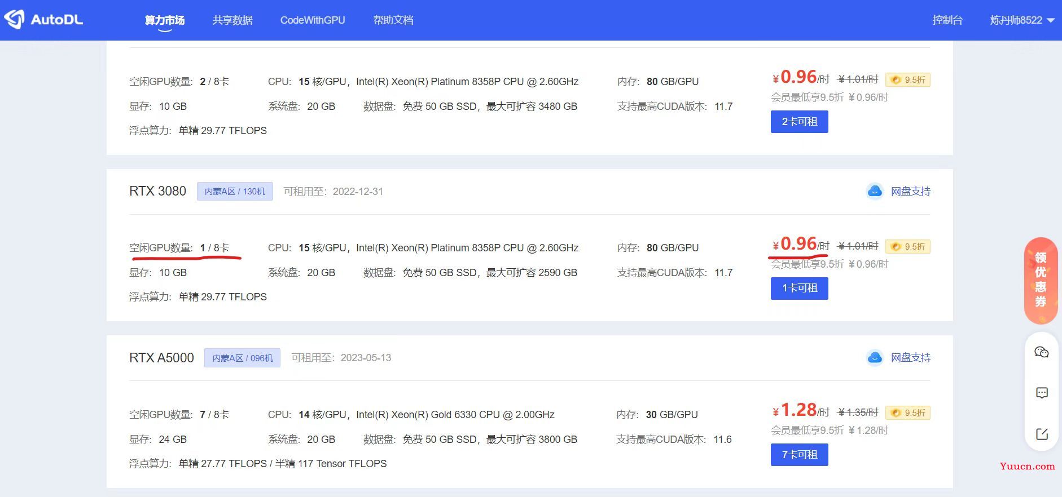Click the cloud icon on RTX 3080 card
The width and height of the screenshot is (1062, 497).
pyautogui.click(x=875, y=192)
